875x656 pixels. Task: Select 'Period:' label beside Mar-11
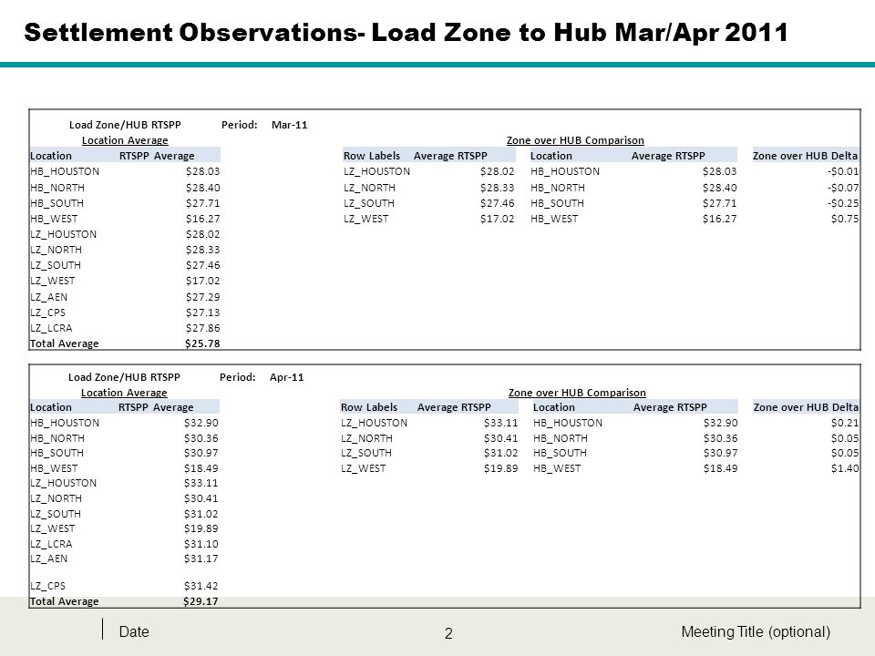(240, 125)
